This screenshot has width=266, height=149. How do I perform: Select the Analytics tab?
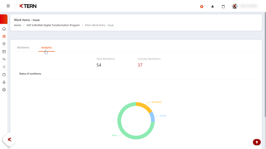coord(47,48)
